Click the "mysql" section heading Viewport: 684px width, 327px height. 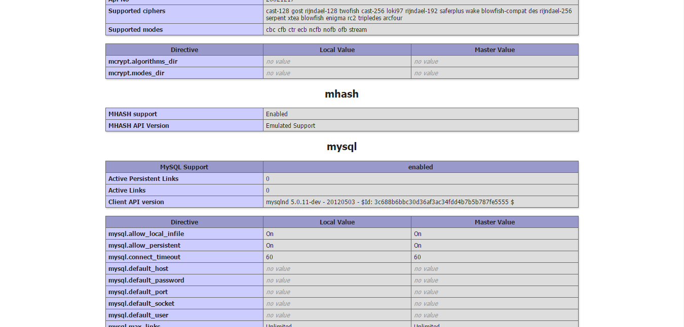click(341, 147)
